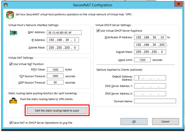Click the TCP Session Timeout field

tap(55, 76)
